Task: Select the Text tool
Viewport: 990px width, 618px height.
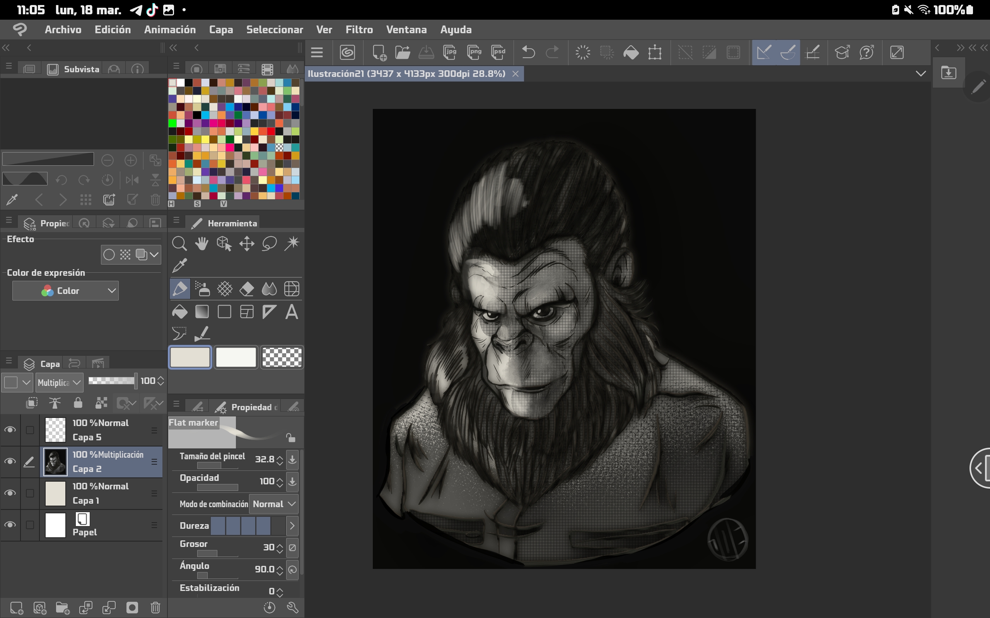Action: point(292,312)
